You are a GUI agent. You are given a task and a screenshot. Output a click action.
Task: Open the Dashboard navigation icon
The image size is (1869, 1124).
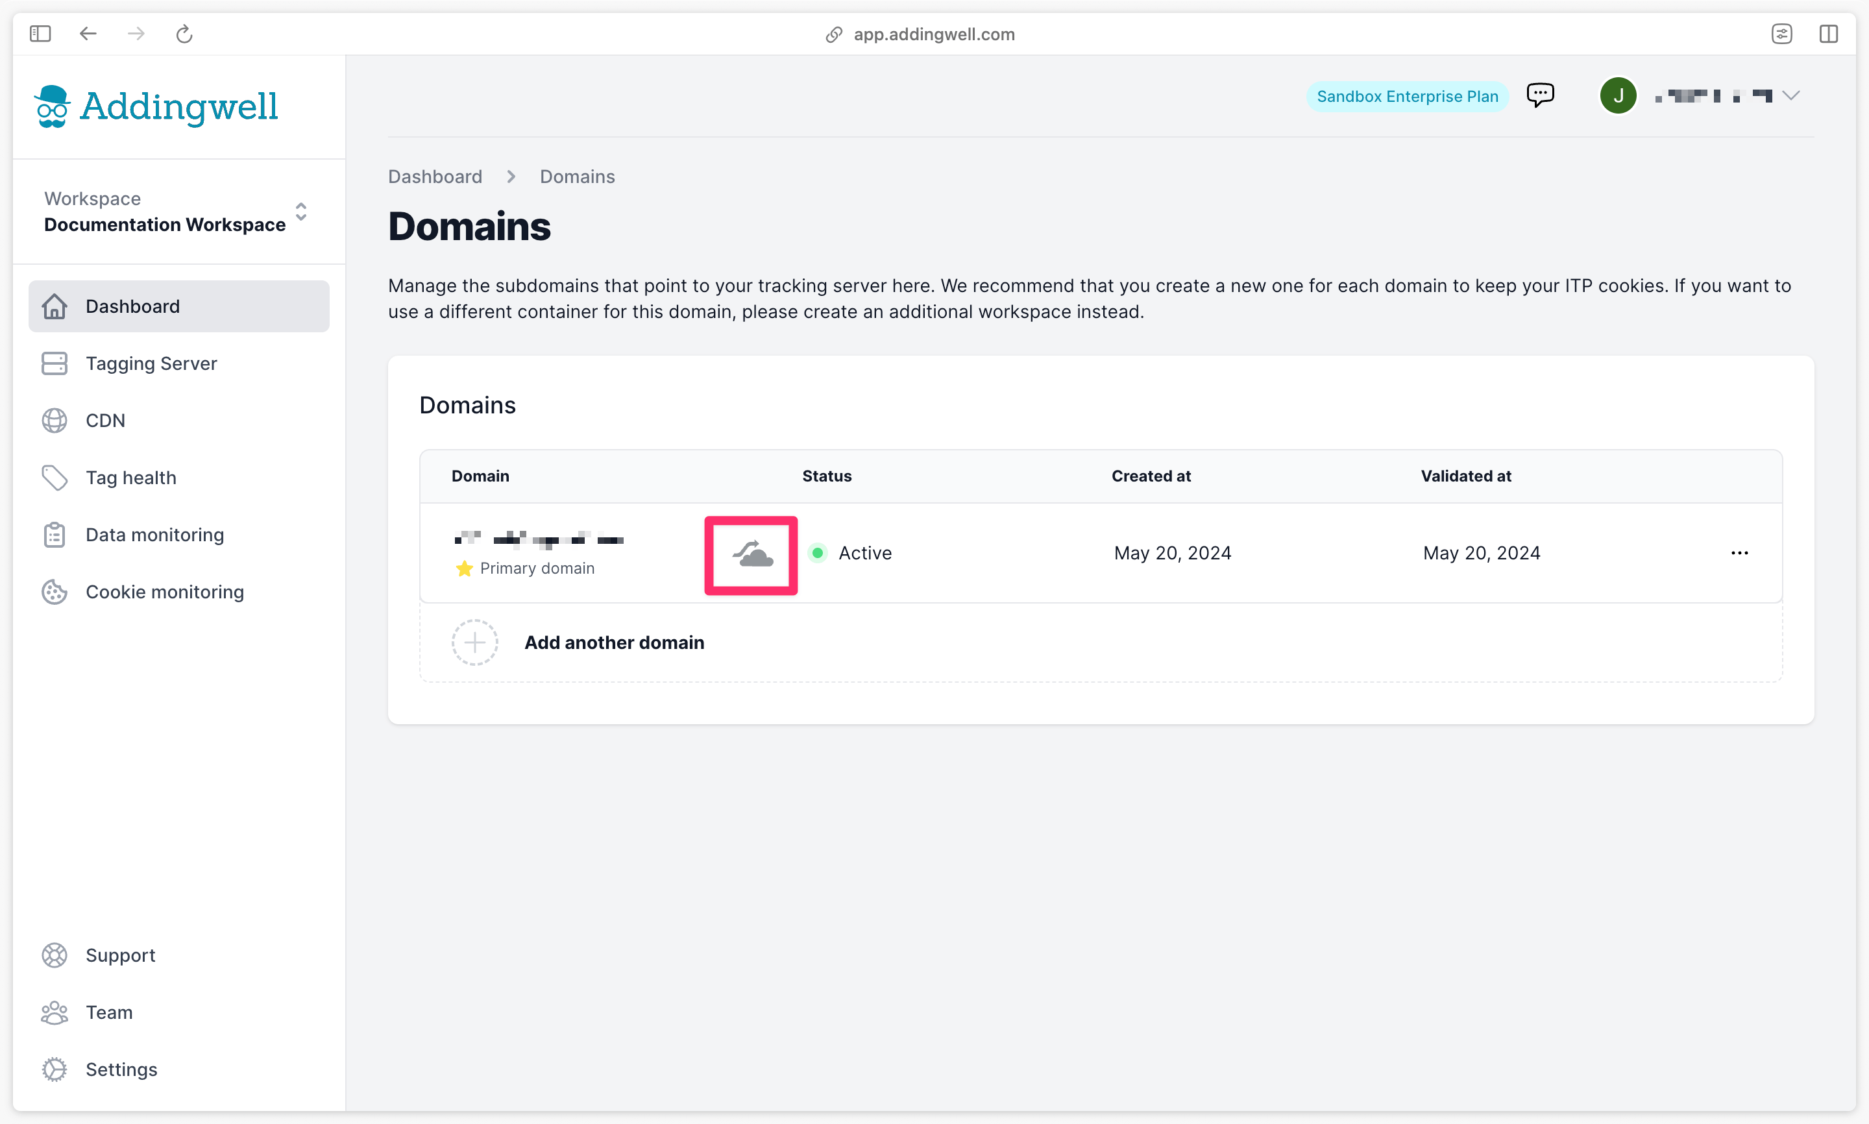tap(53, 304)
